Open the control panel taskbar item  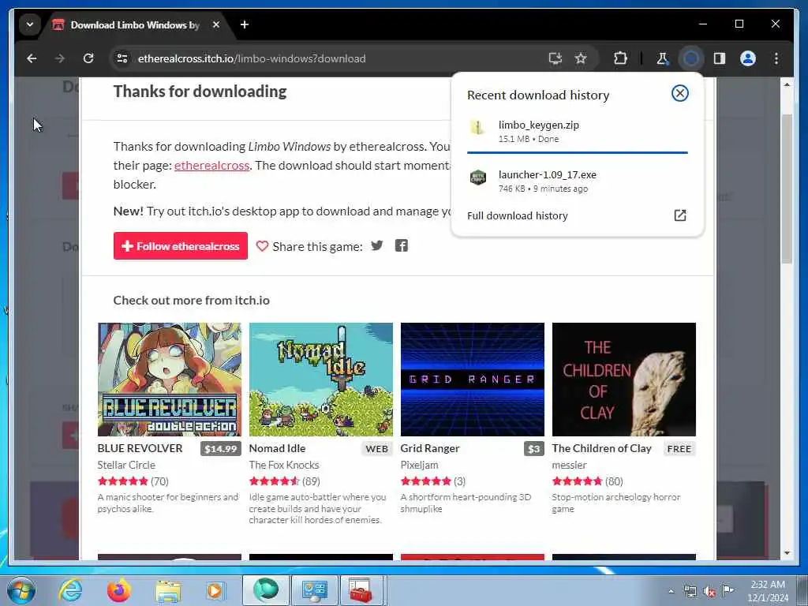[315, 590]
